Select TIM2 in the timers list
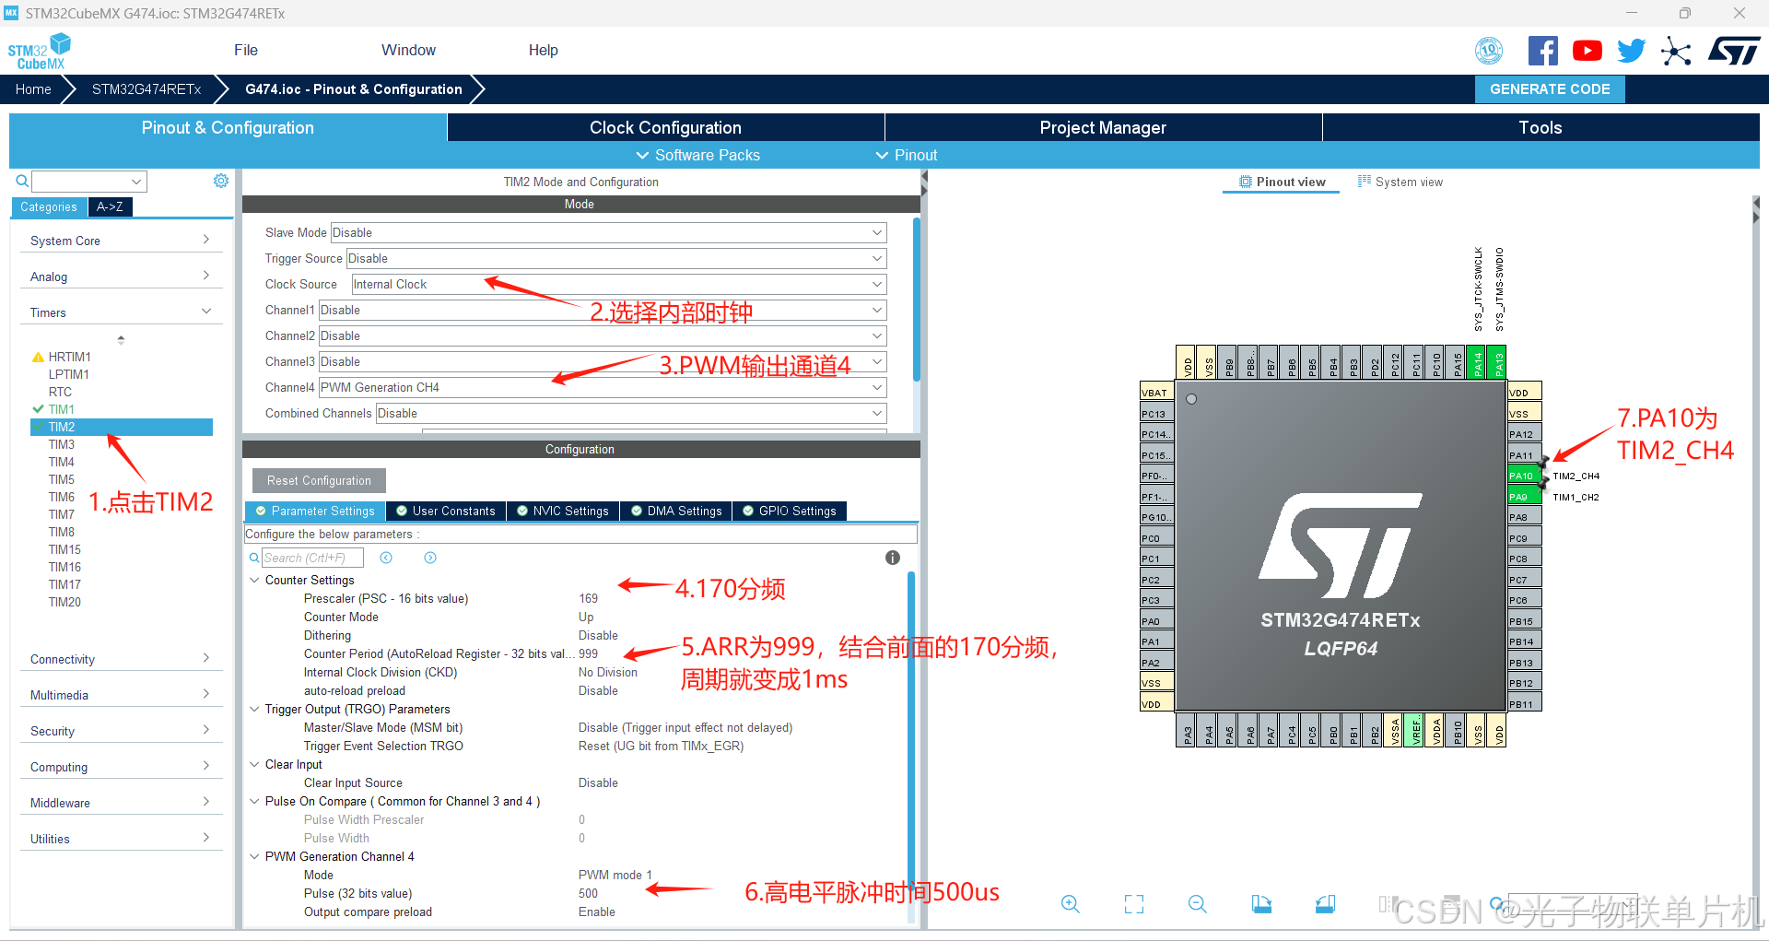This screenshot has width=1769, height=941. 122,427
